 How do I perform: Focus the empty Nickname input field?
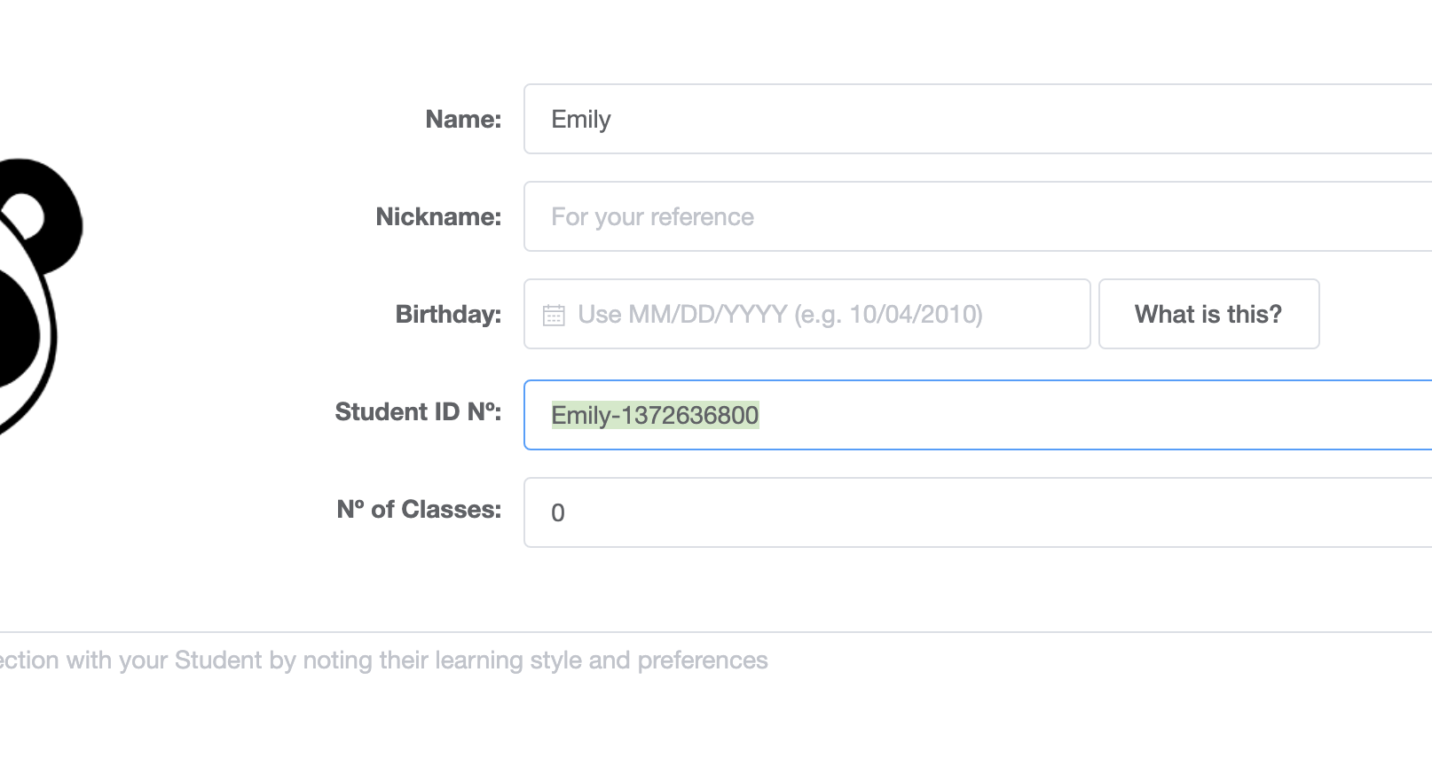[x=978, y=216]
